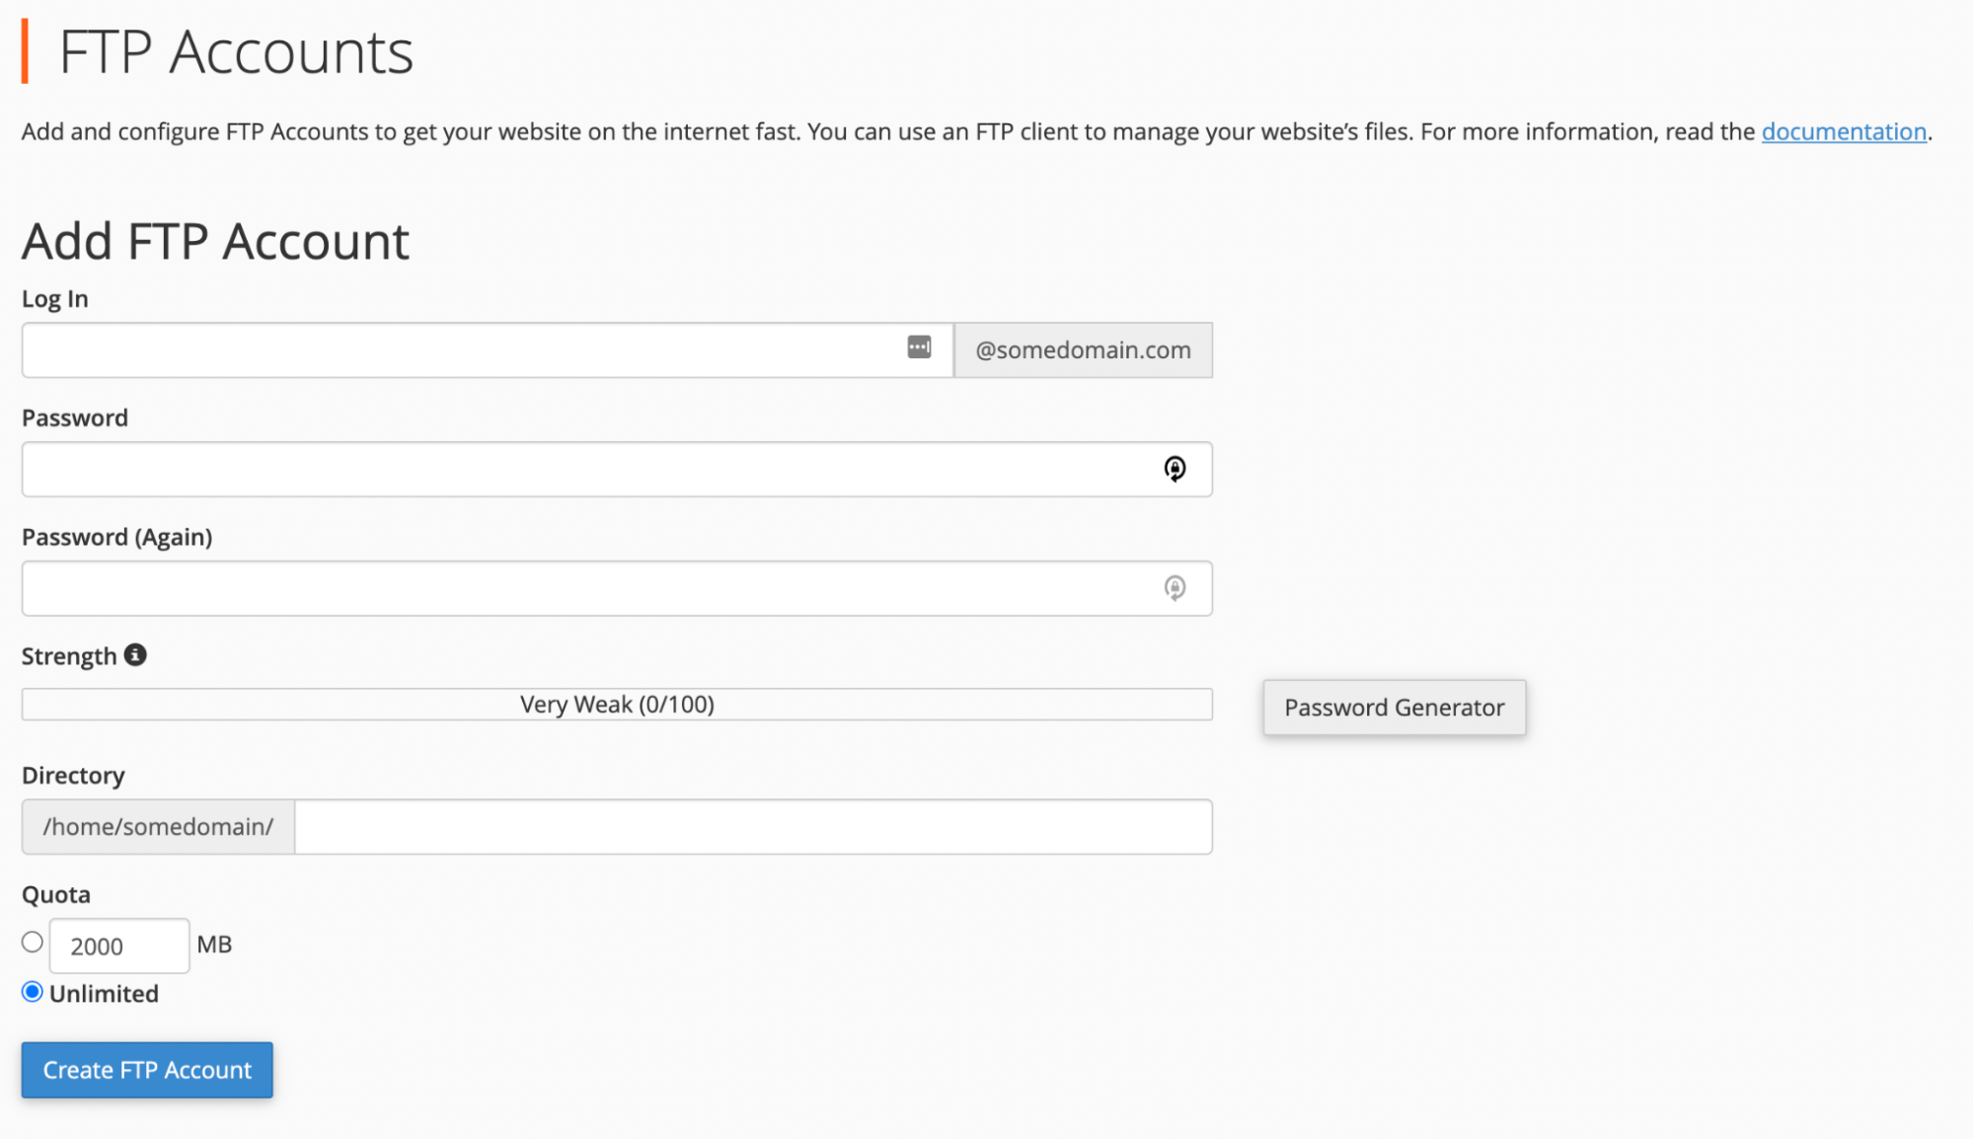This screenshot has height=1139, width=1973.
Task: Open the Strength info tooltip icon
Action: coord(135,654)
